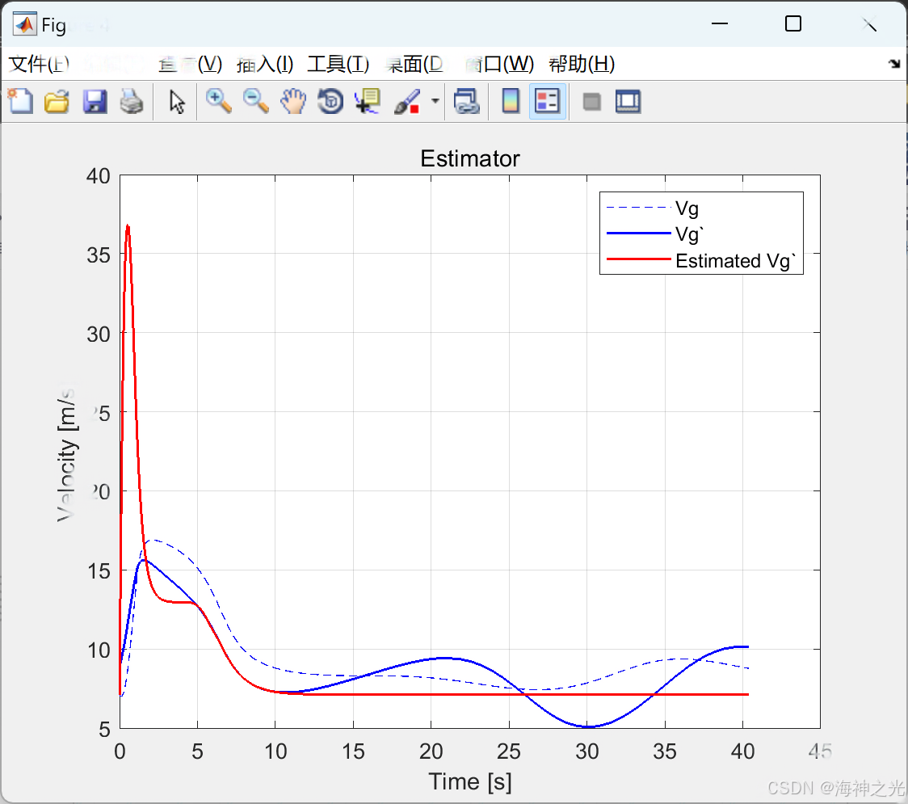Maximize the figure window
Viewport: 908px width, 804px height.
[x=793, y=23]
